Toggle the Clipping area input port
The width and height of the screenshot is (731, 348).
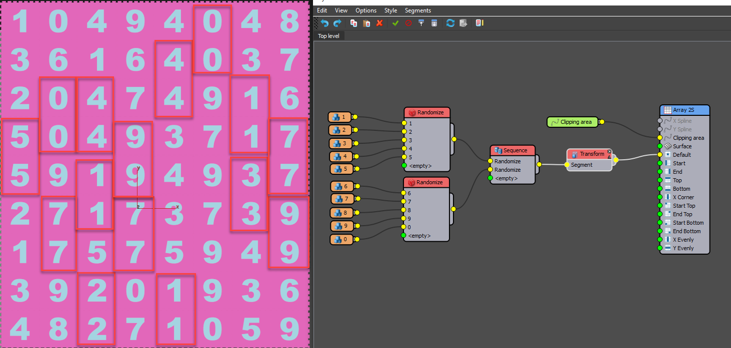(660, 138)
